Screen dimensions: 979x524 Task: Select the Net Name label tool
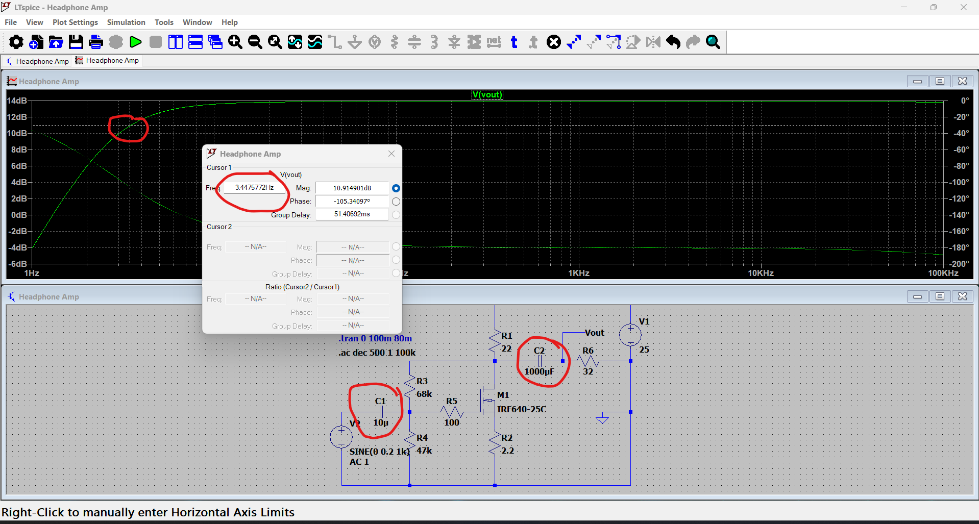494,42
